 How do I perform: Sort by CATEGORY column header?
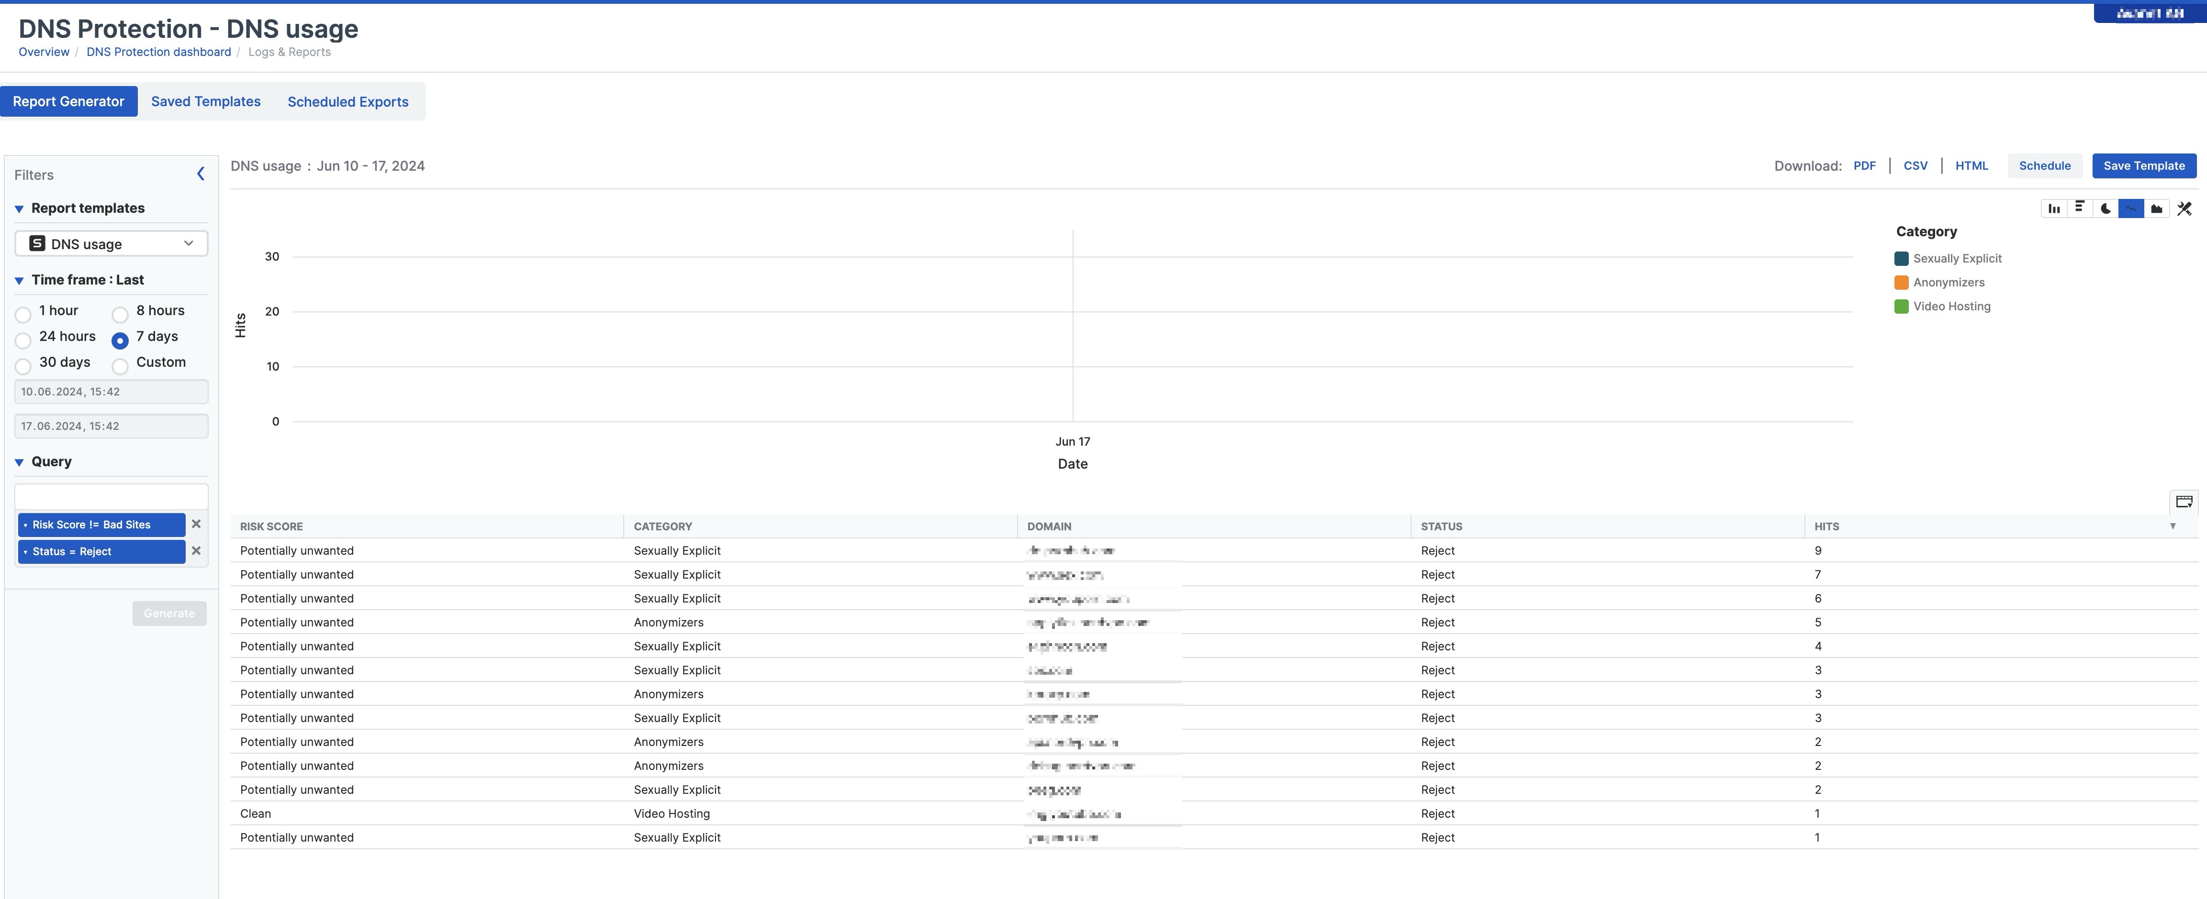[663, 526]
